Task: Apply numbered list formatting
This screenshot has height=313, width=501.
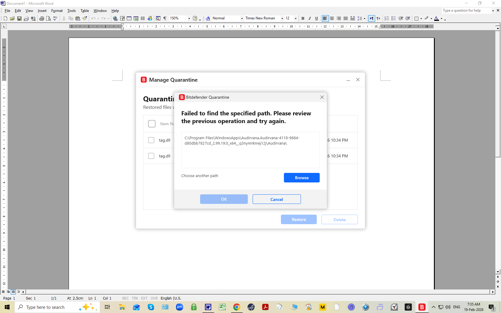Action: click(387, 18)
